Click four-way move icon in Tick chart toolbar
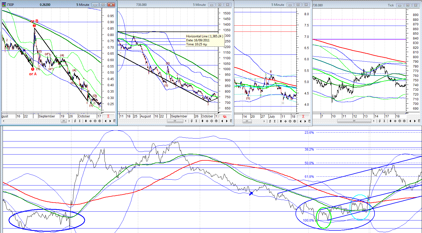Viewport: 422px width, 233px height. pos(395,121)
